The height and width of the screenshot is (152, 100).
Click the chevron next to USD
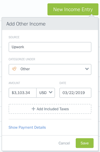click(50, 92)
